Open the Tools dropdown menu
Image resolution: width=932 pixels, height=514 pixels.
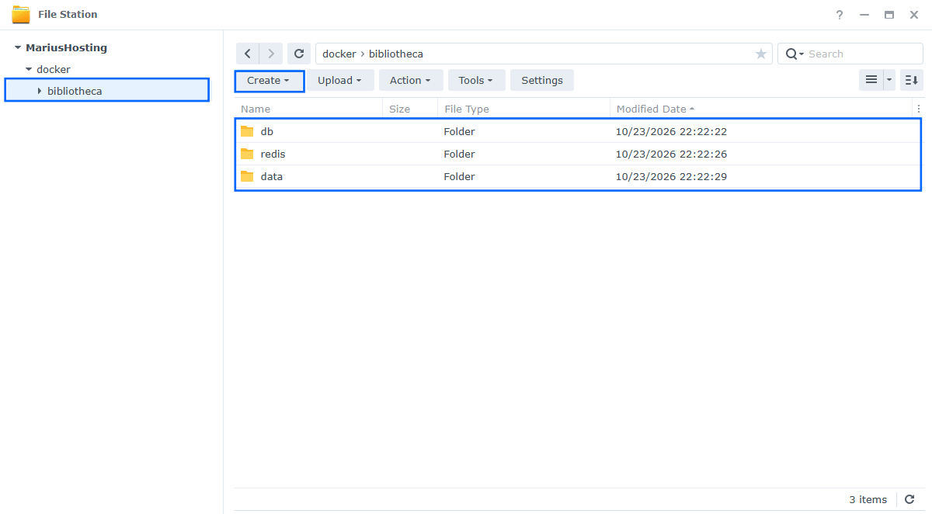point(476,80)
